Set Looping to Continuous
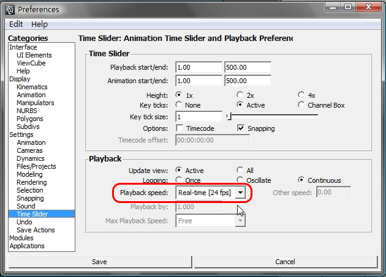This screenshot has height=277, width=386. pos(301,180)
